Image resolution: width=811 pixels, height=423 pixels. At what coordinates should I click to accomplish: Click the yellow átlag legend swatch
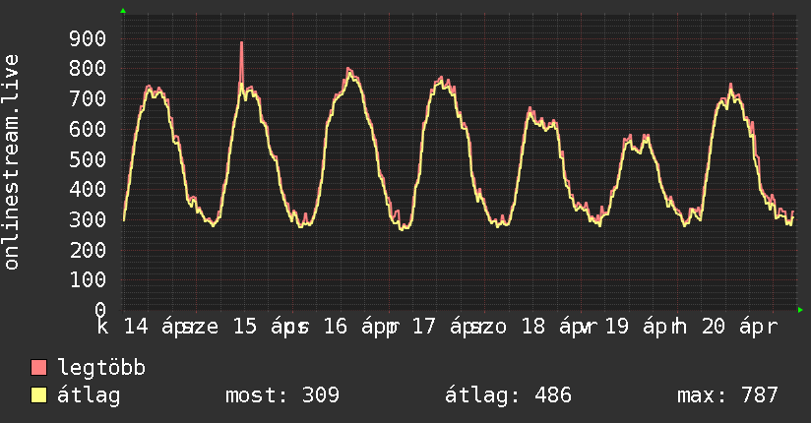click(x=38, y=394)
